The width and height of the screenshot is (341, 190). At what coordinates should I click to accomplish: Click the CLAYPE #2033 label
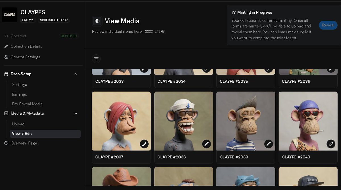(109, 81)
